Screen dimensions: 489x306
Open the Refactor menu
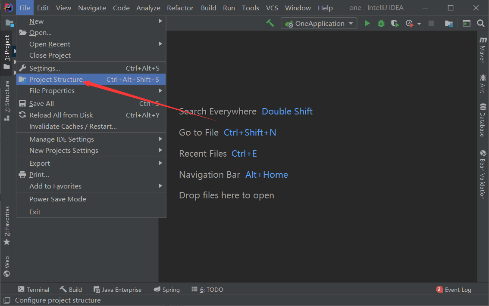tap(180, 8)
